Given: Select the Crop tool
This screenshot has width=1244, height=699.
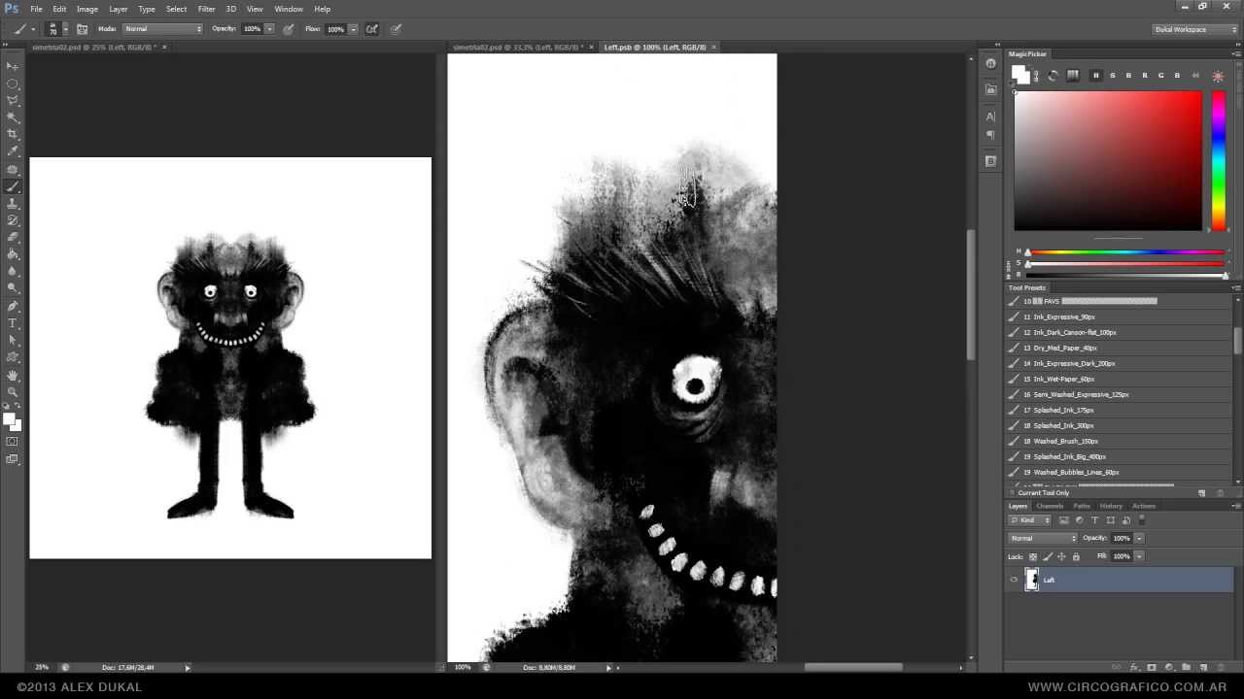Looking at the screenshot, I should [13, 134].
